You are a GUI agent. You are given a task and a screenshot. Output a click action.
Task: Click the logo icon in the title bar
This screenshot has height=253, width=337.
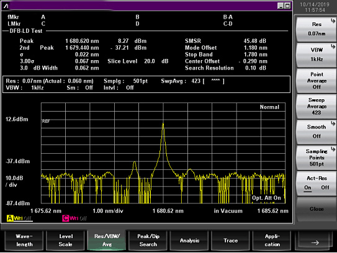tap(6, 6)
